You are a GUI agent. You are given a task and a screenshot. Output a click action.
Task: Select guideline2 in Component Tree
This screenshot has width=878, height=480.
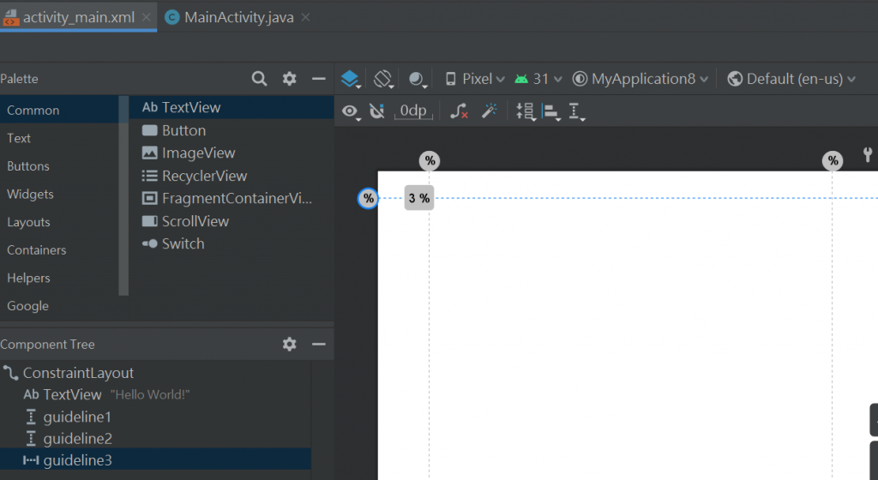[155, 439]
